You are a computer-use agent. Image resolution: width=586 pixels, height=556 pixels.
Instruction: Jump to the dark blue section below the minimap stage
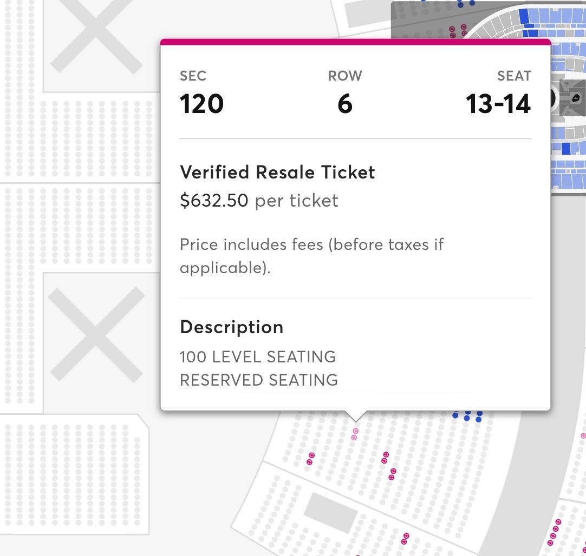566,148
